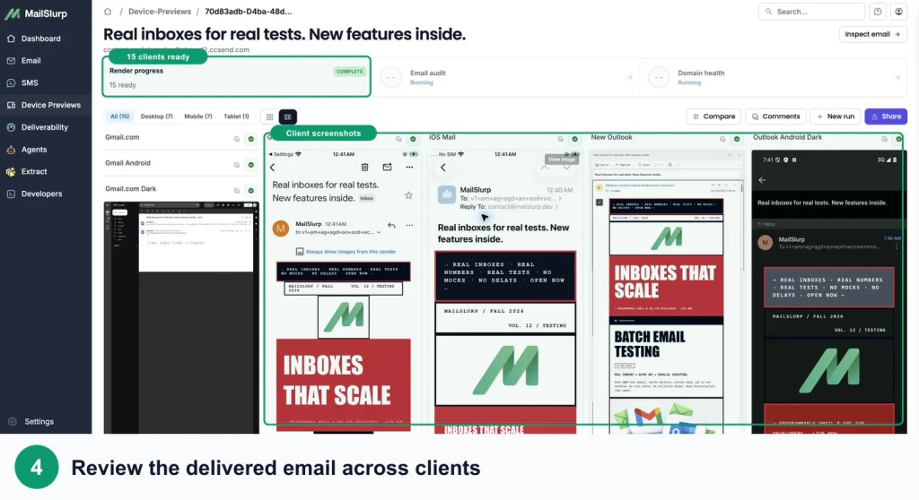Click View image on iOS Mail preview
The height and width of the screenshot is (500, 919).
(x=561, y=159)
